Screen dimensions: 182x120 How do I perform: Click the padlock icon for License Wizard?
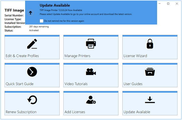[x=150, y=44]
